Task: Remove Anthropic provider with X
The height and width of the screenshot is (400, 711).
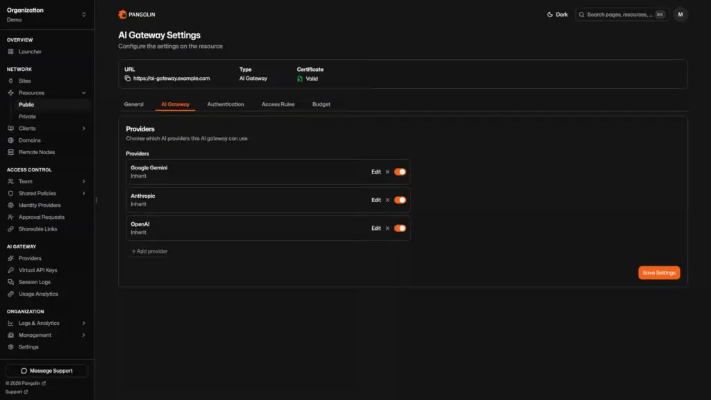Action: tap(387, 200)
